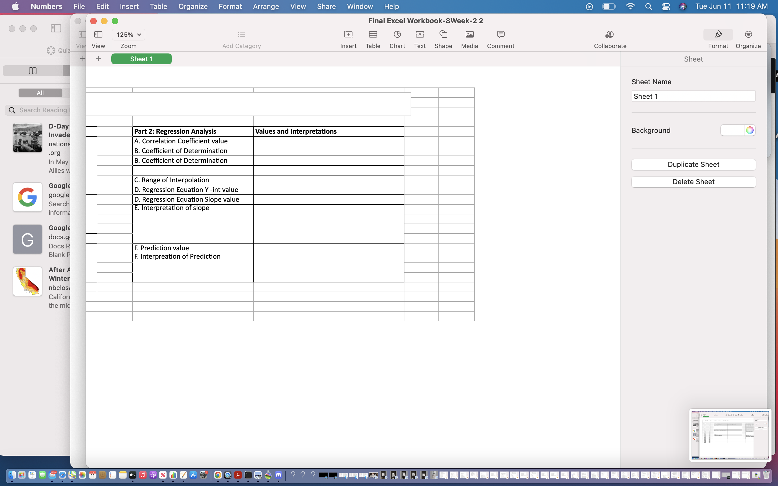Viewport: 778px width, 486px height.
Task: Open the Arrange menu
Action: (266, 6)
